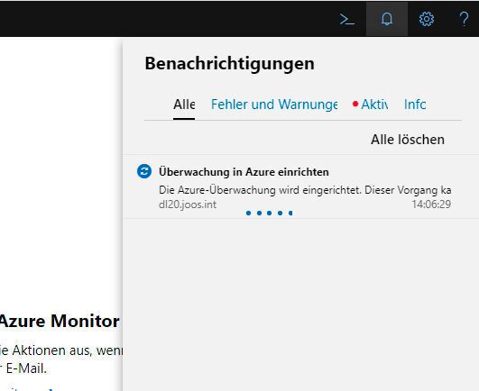479x391 pixels.
Task: Toggle the notifications bell icon
Action: click(387, 19)
